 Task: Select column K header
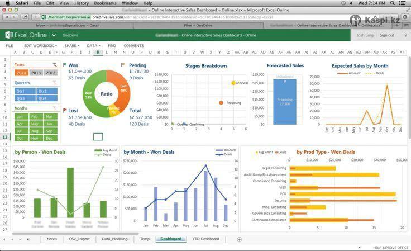[x=98, y=52]
